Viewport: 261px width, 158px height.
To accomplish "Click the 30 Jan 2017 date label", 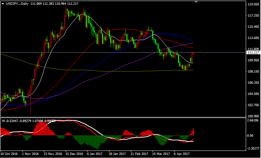I will [x=118, y=154].
